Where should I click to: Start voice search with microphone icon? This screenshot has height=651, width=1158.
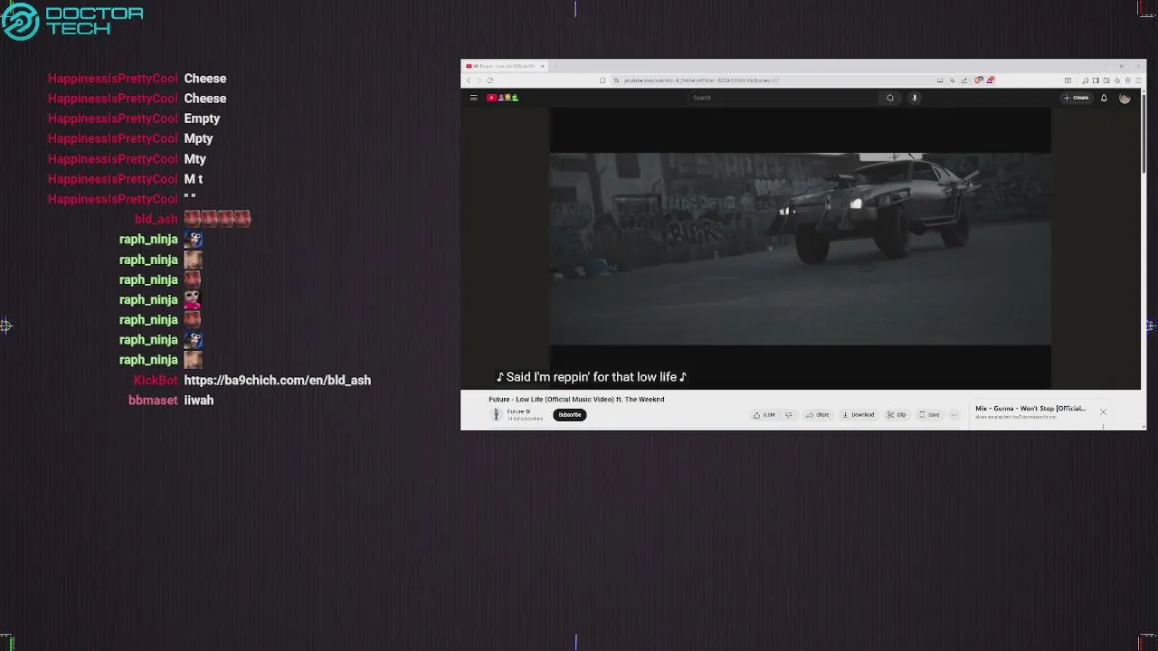[915, 98]
